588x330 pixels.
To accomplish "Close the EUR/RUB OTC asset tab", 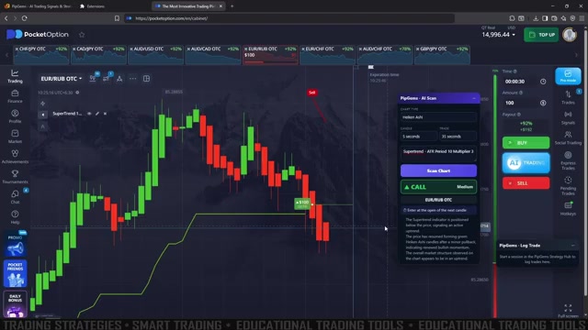I will click(x=246, y=49).
